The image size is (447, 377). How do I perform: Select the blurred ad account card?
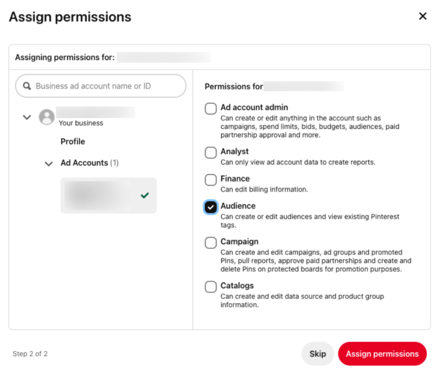click(x=102, y=195)
